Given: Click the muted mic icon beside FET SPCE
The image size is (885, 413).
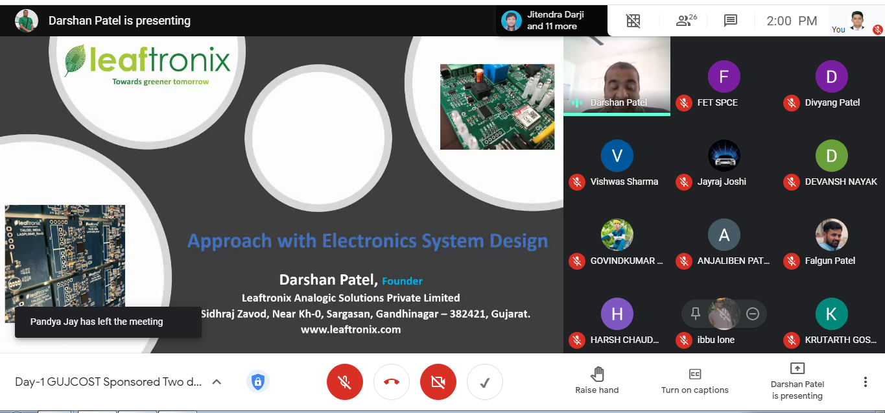Looking at the screenshot, I should (x=684, y=102).
